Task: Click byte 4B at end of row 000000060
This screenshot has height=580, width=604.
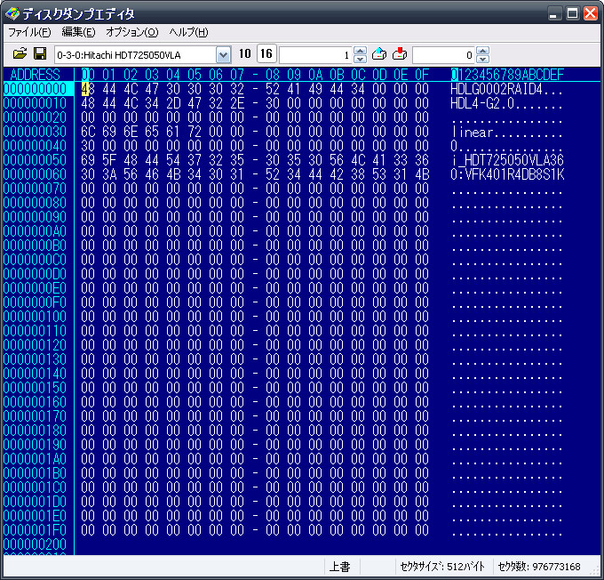Action: [x=422, y=174]
